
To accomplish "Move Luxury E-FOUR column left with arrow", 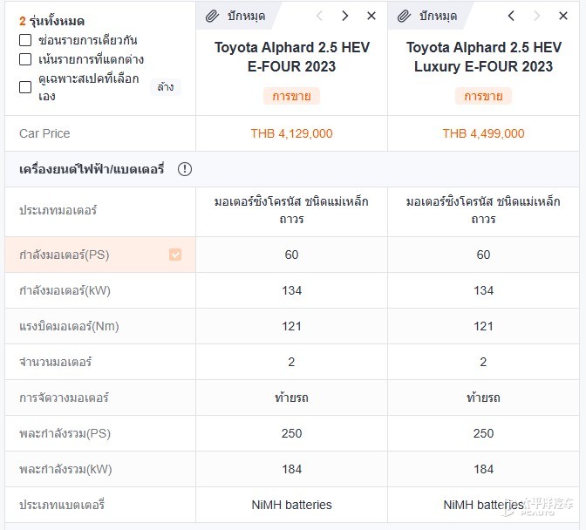I will (511, 16).
